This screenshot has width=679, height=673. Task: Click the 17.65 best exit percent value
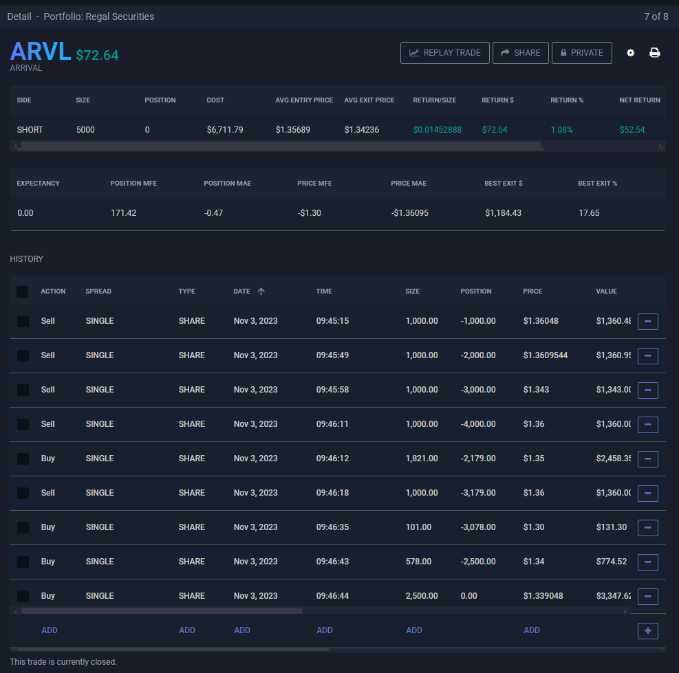click(589, 213)
